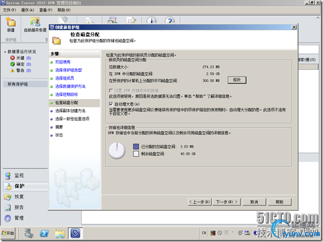This screenshot has height=242, width=323.
Task: Select the 检查磁盘分配 step in the list
Action: pos(75,102)
